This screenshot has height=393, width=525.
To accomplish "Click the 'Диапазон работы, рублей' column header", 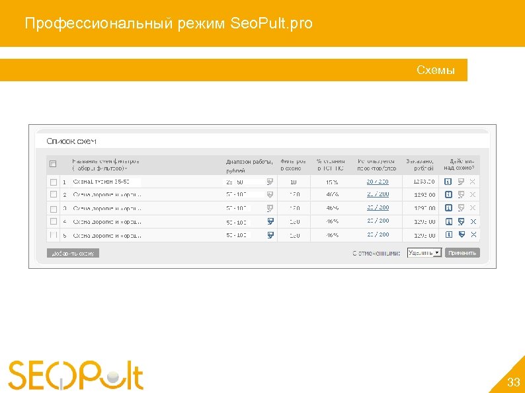I will pos(249,166).
